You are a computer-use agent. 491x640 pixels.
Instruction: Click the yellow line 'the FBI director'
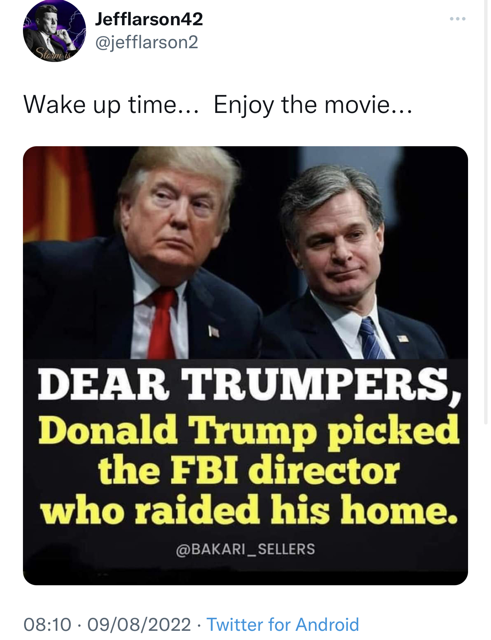coord(249,470)
